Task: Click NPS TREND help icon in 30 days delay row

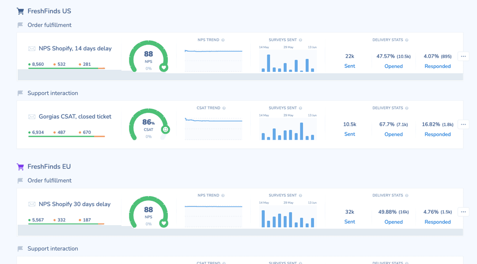Action: [223, 196]
